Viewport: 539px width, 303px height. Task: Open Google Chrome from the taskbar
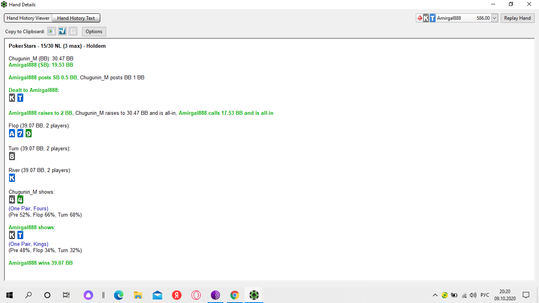click(x=234, y=295)
